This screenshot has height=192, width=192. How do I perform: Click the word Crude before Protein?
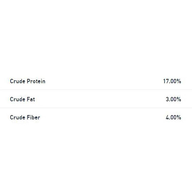pos(17,81)
